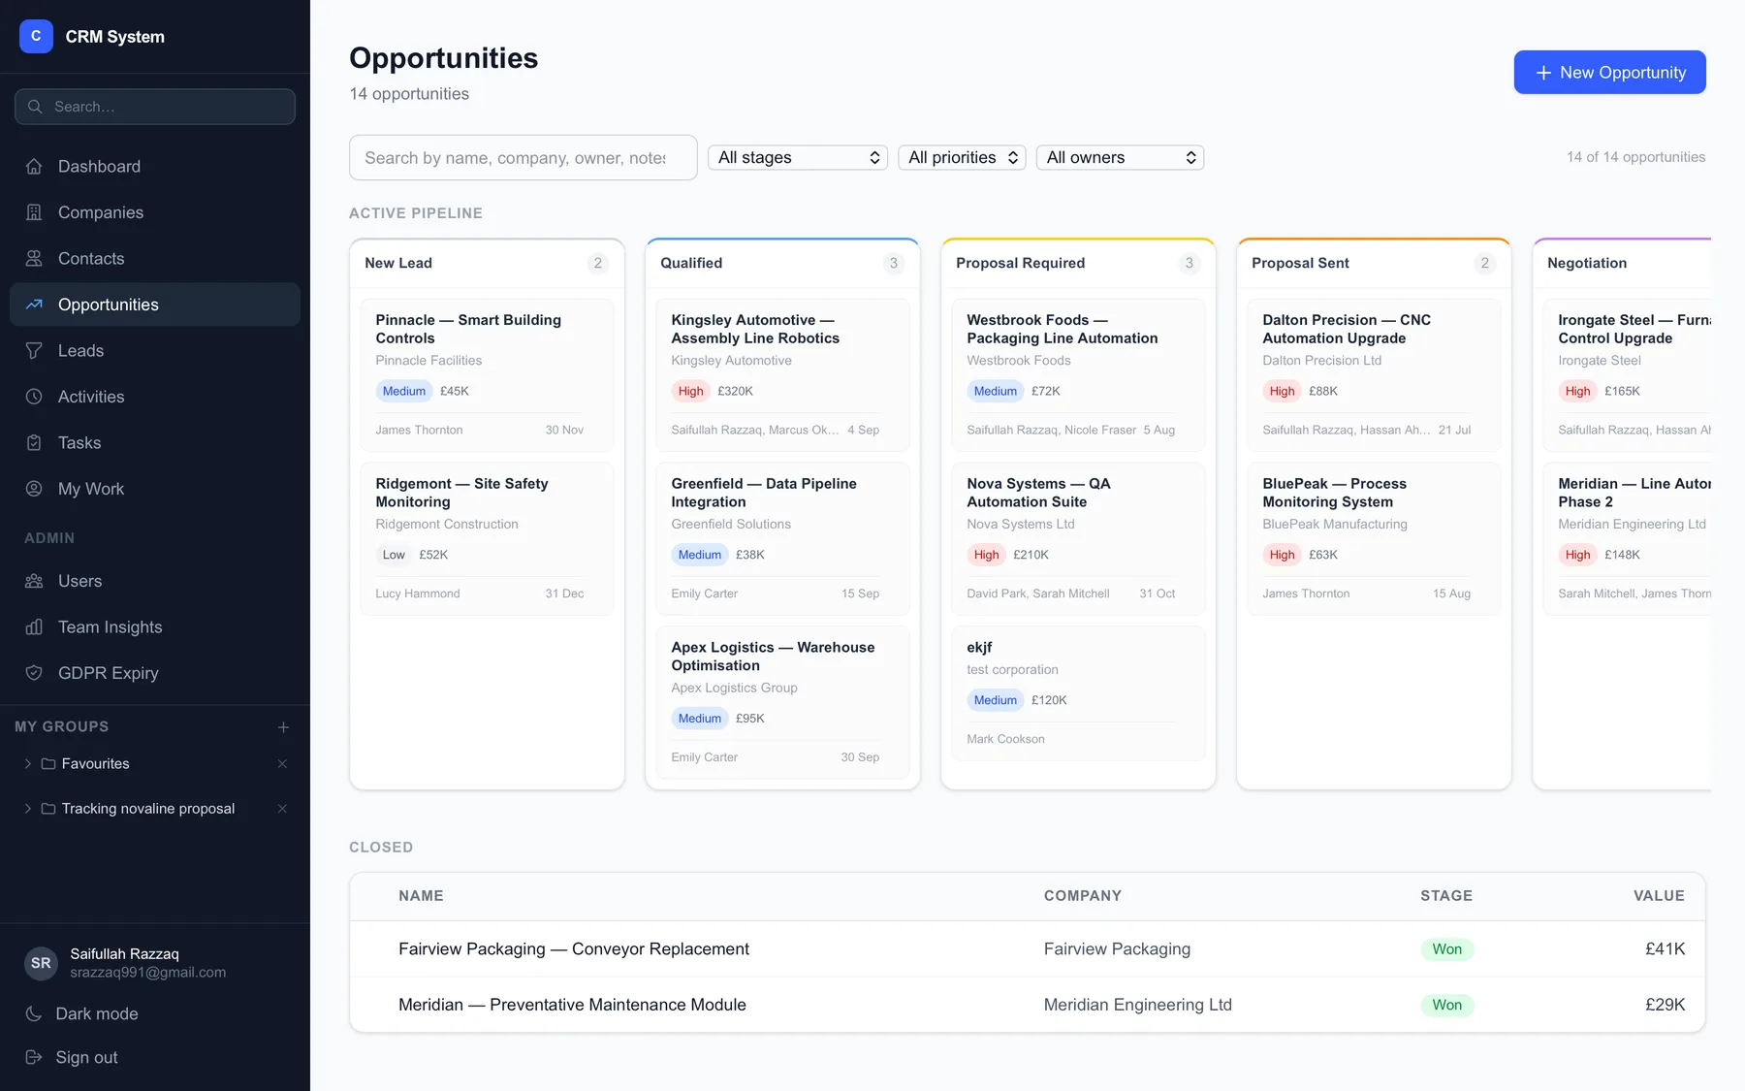
Task: Click the My Work user icon
Action: tap(34, 489)
